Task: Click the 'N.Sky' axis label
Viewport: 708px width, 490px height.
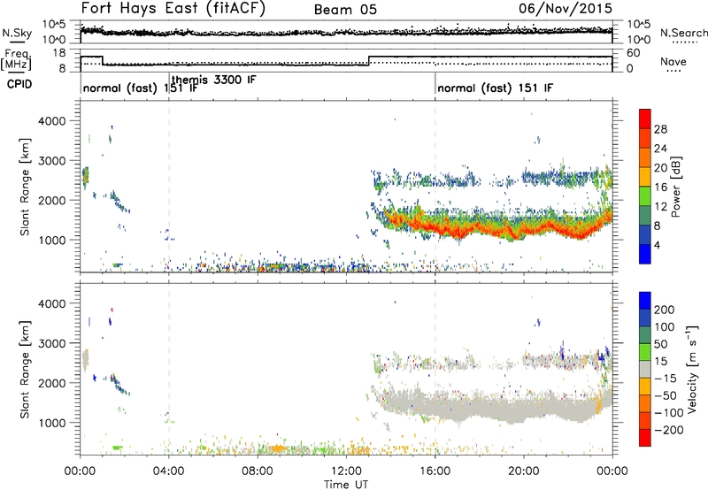Action: [x=17, y=33]
